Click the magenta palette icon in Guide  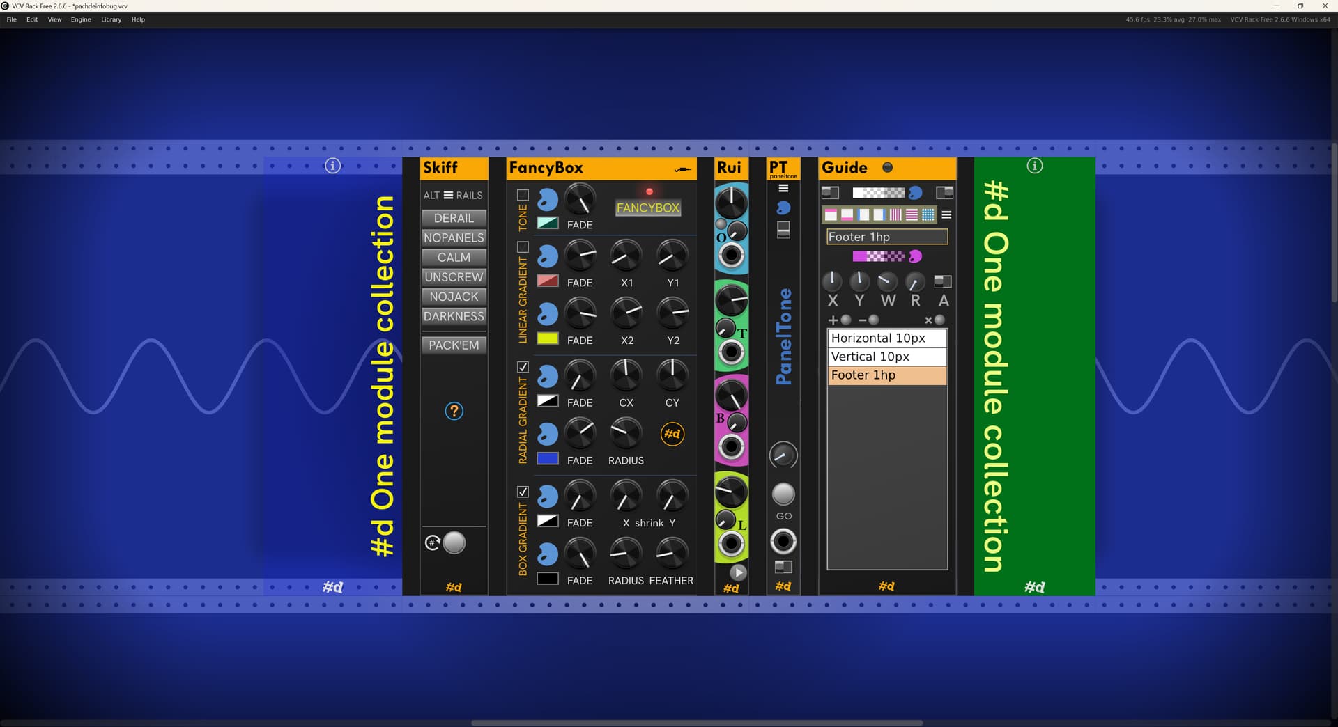[915, 256]
